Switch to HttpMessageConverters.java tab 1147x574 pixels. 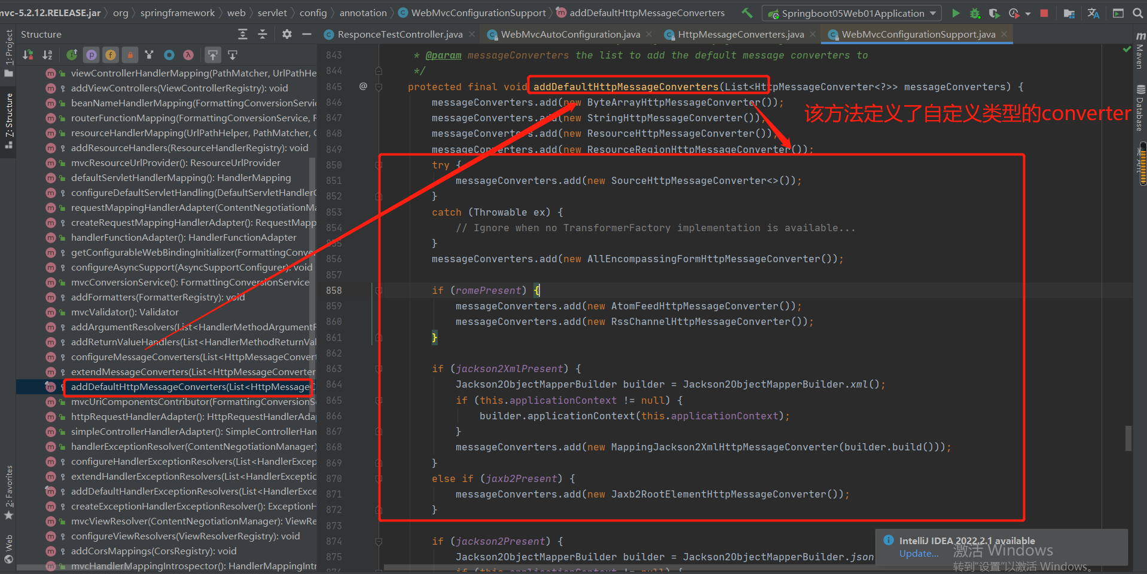(740, 35)
